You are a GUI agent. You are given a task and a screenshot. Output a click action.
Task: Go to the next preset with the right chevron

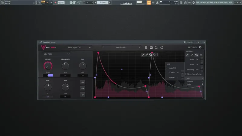[x=139, y=47]
